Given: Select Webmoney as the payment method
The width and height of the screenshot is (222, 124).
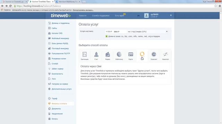Looking at the screenshot, I should tap(119, 56).
